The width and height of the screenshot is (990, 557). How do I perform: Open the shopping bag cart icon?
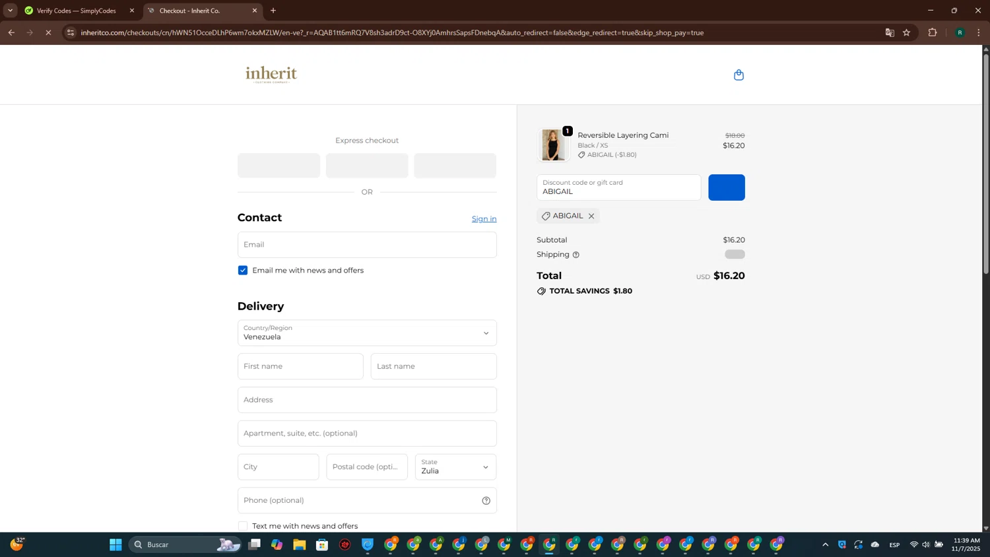739,75
